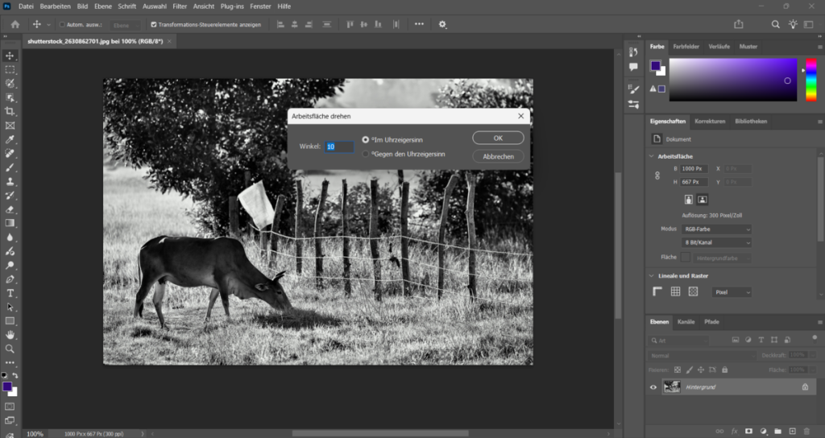Open the settings gear in options bar
825x438 pixels.
pos(442,24)
